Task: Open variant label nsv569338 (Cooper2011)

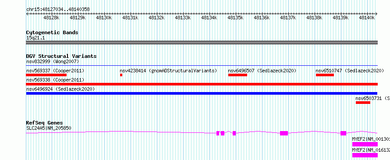Action: coord(55,80)
